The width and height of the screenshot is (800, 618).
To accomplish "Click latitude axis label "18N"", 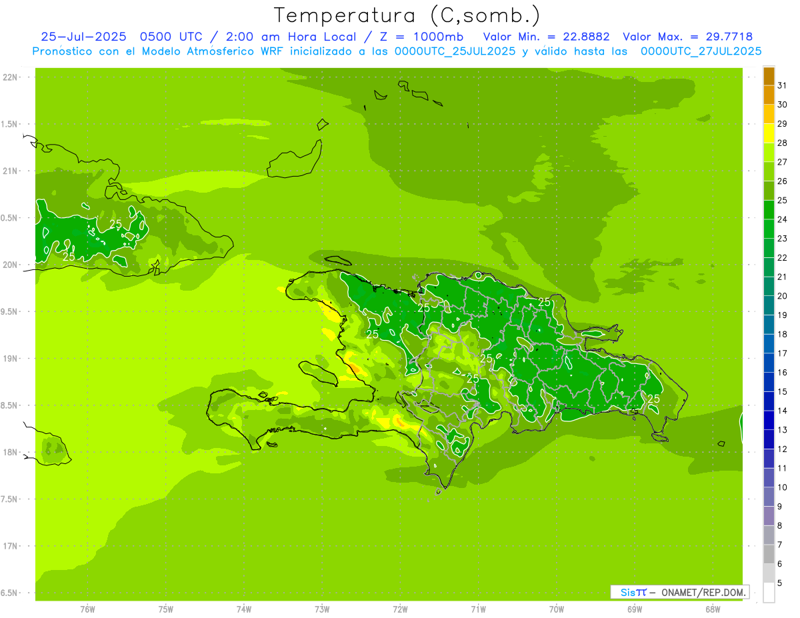I will 10,452.
